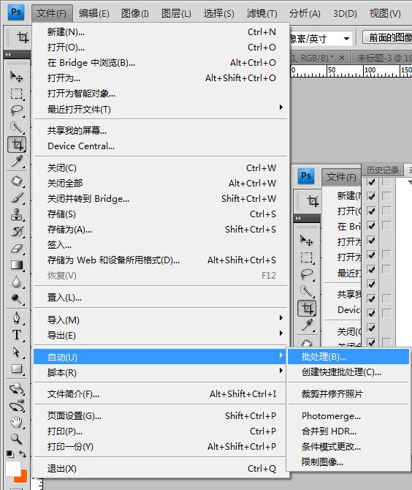Open the 导入(M) submenu

click(x=161, y=320)
